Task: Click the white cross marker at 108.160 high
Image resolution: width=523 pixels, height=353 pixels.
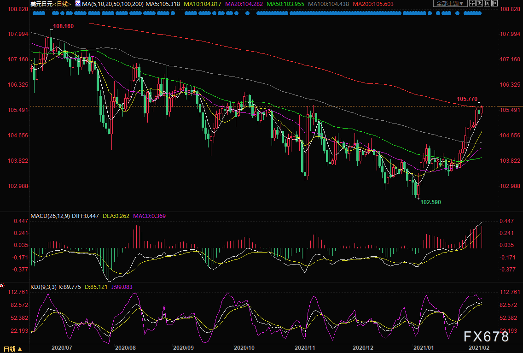Action: tap(51, 29)
